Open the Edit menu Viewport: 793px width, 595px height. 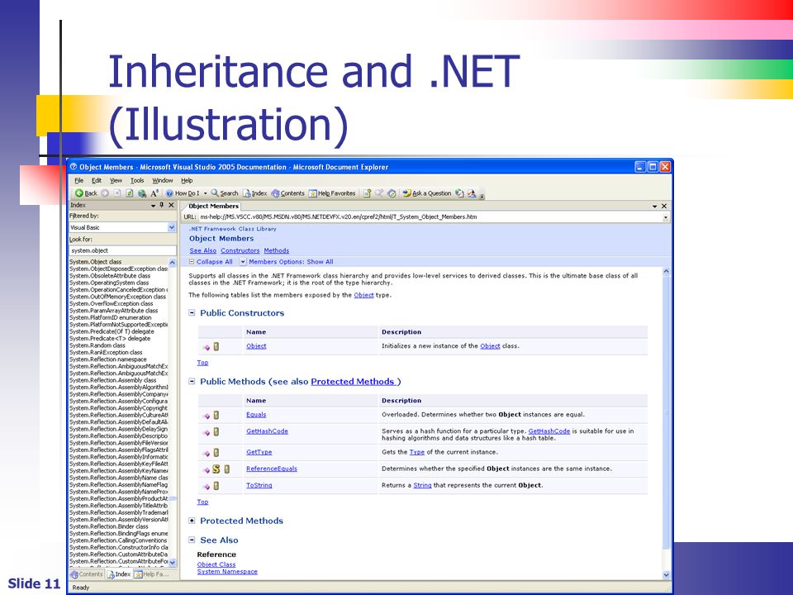click(x=97, y=181)
